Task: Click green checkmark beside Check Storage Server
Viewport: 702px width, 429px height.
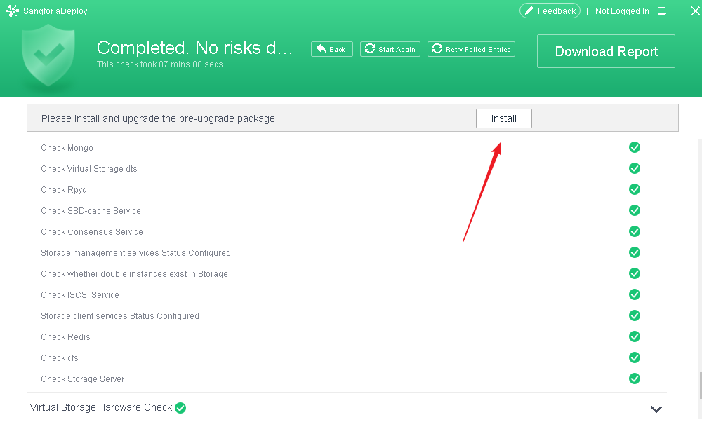Action: (635, 379)
